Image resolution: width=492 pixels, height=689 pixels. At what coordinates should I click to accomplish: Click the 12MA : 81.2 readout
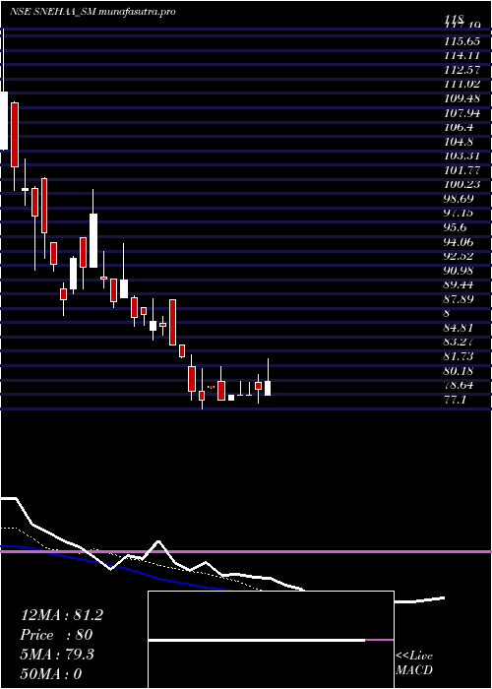(x=62, y=615)
